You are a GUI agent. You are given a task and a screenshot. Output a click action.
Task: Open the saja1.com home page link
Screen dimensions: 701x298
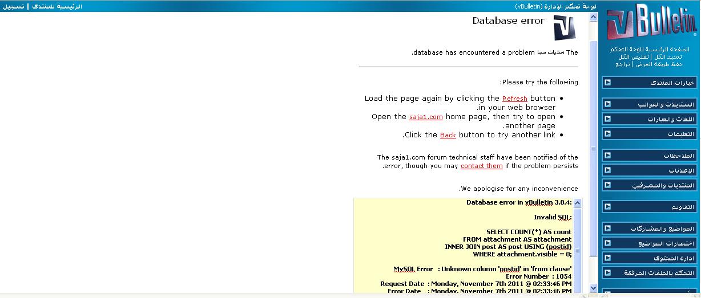pos(426,117)
